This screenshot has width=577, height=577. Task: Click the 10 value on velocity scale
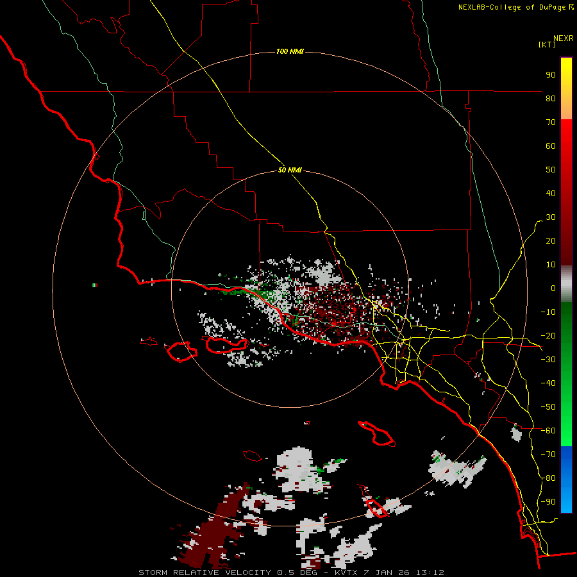551,265
